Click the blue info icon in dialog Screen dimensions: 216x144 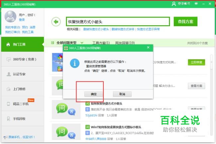tap(75, 64)
